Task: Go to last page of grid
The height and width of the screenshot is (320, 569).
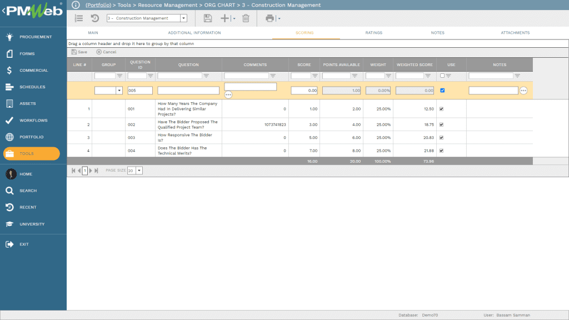Action: pos(96,171)
